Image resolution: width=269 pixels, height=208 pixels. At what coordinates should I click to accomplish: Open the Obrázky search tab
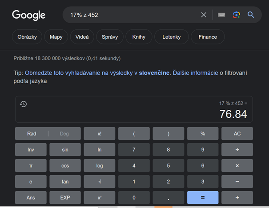coord(28,37)
